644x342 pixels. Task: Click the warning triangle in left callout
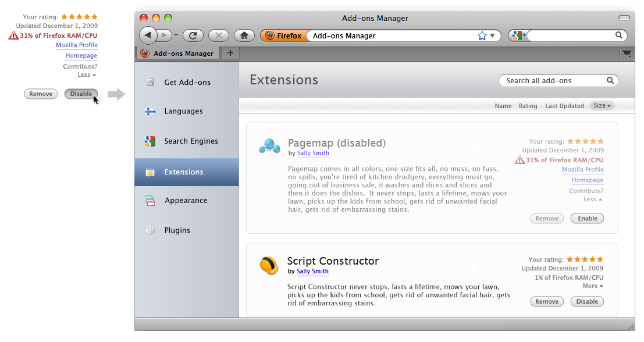click(x=13, y=35)
